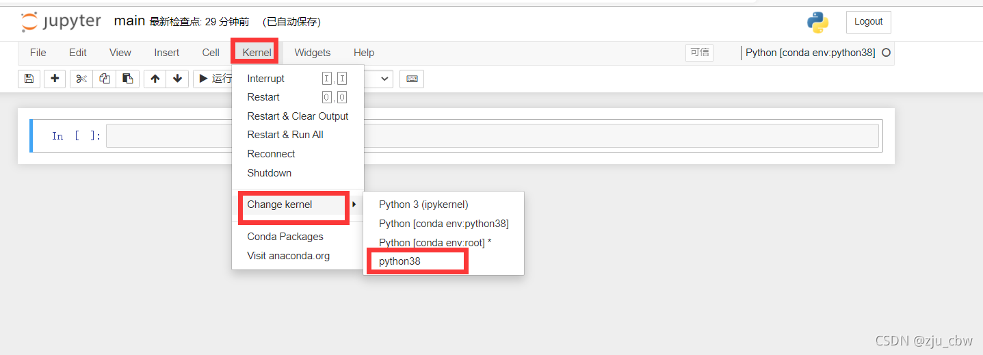Screen dimensions: 983x355
Task: Insert cell below with the plus icon
Action: [x=55, y=79]
